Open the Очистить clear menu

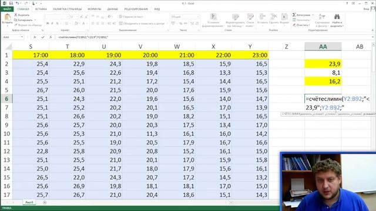(x=301, y=25)
